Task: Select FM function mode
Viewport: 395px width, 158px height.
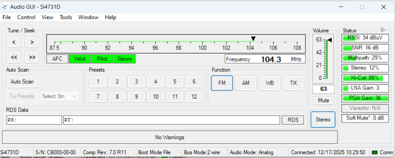Action: tap(222, 83)
